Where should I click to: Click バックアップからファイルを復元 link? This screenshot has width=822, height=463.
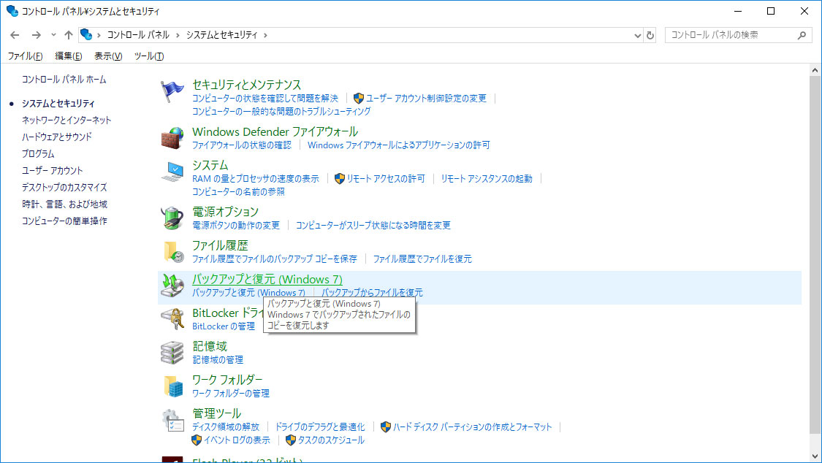tap(372, 292)
